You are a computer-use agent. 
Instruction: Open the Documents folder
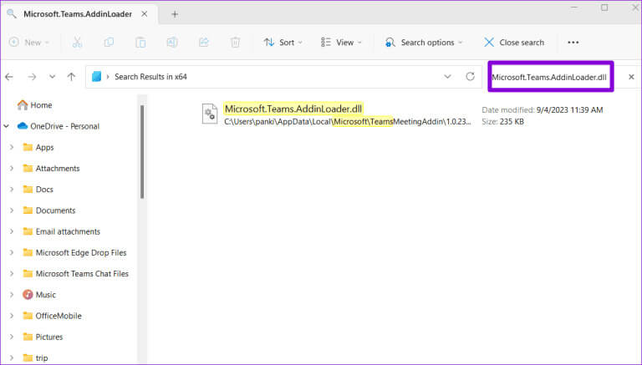(49, 210)
